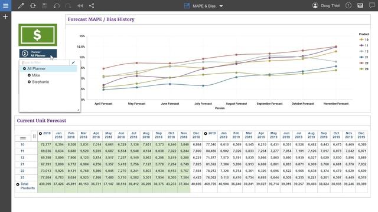
Task: Click the type to filter field
Action: (45, 63)
